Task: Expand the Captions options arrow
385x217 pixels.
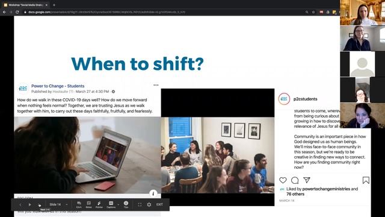Action: pyautogui.click(x=119, y=205)
